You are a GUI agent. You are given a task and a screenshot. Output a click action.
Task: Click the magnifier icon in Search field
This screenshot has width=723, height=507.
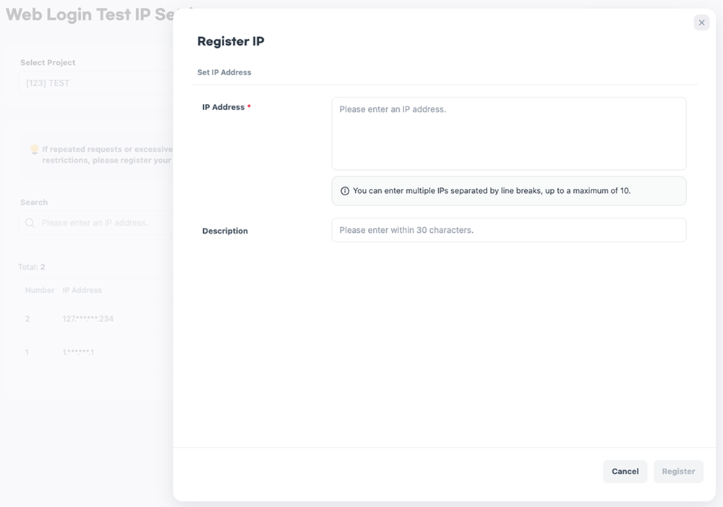tap(30, 223)
